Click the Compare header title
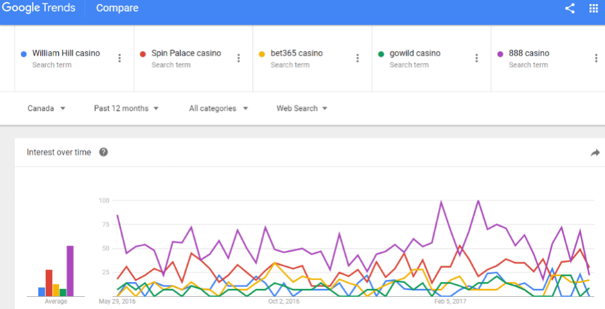 point(117,8)
